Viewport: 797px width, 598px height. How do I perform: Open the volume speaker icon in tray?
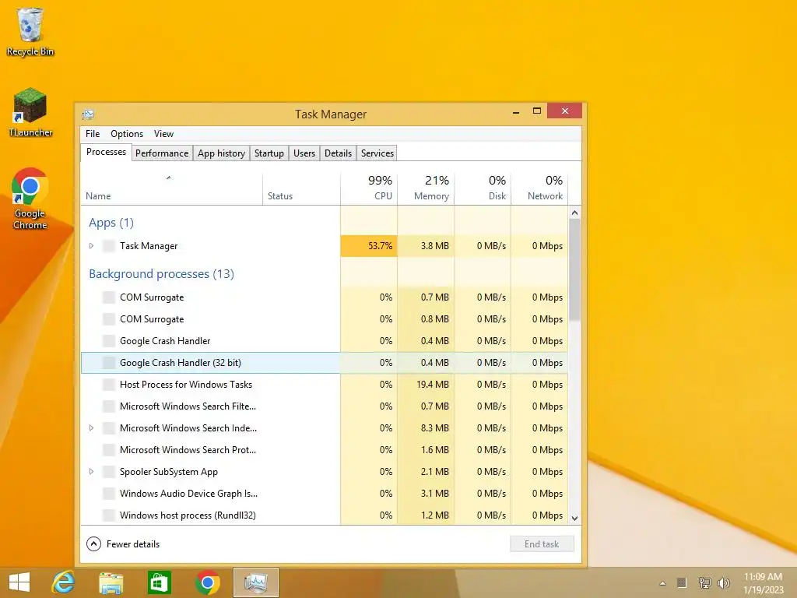click(723, 582)
